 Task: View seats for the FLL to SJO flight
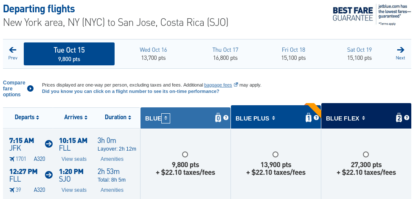pyautogui.click(x=74, y=190)
